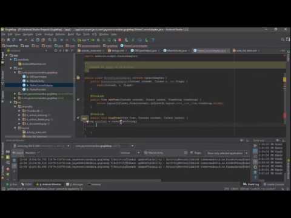Viewport: 291px width, 218px height.
Task: Click the 'app' breadcrumb in navigation bar
Action: tap(25, 46)
